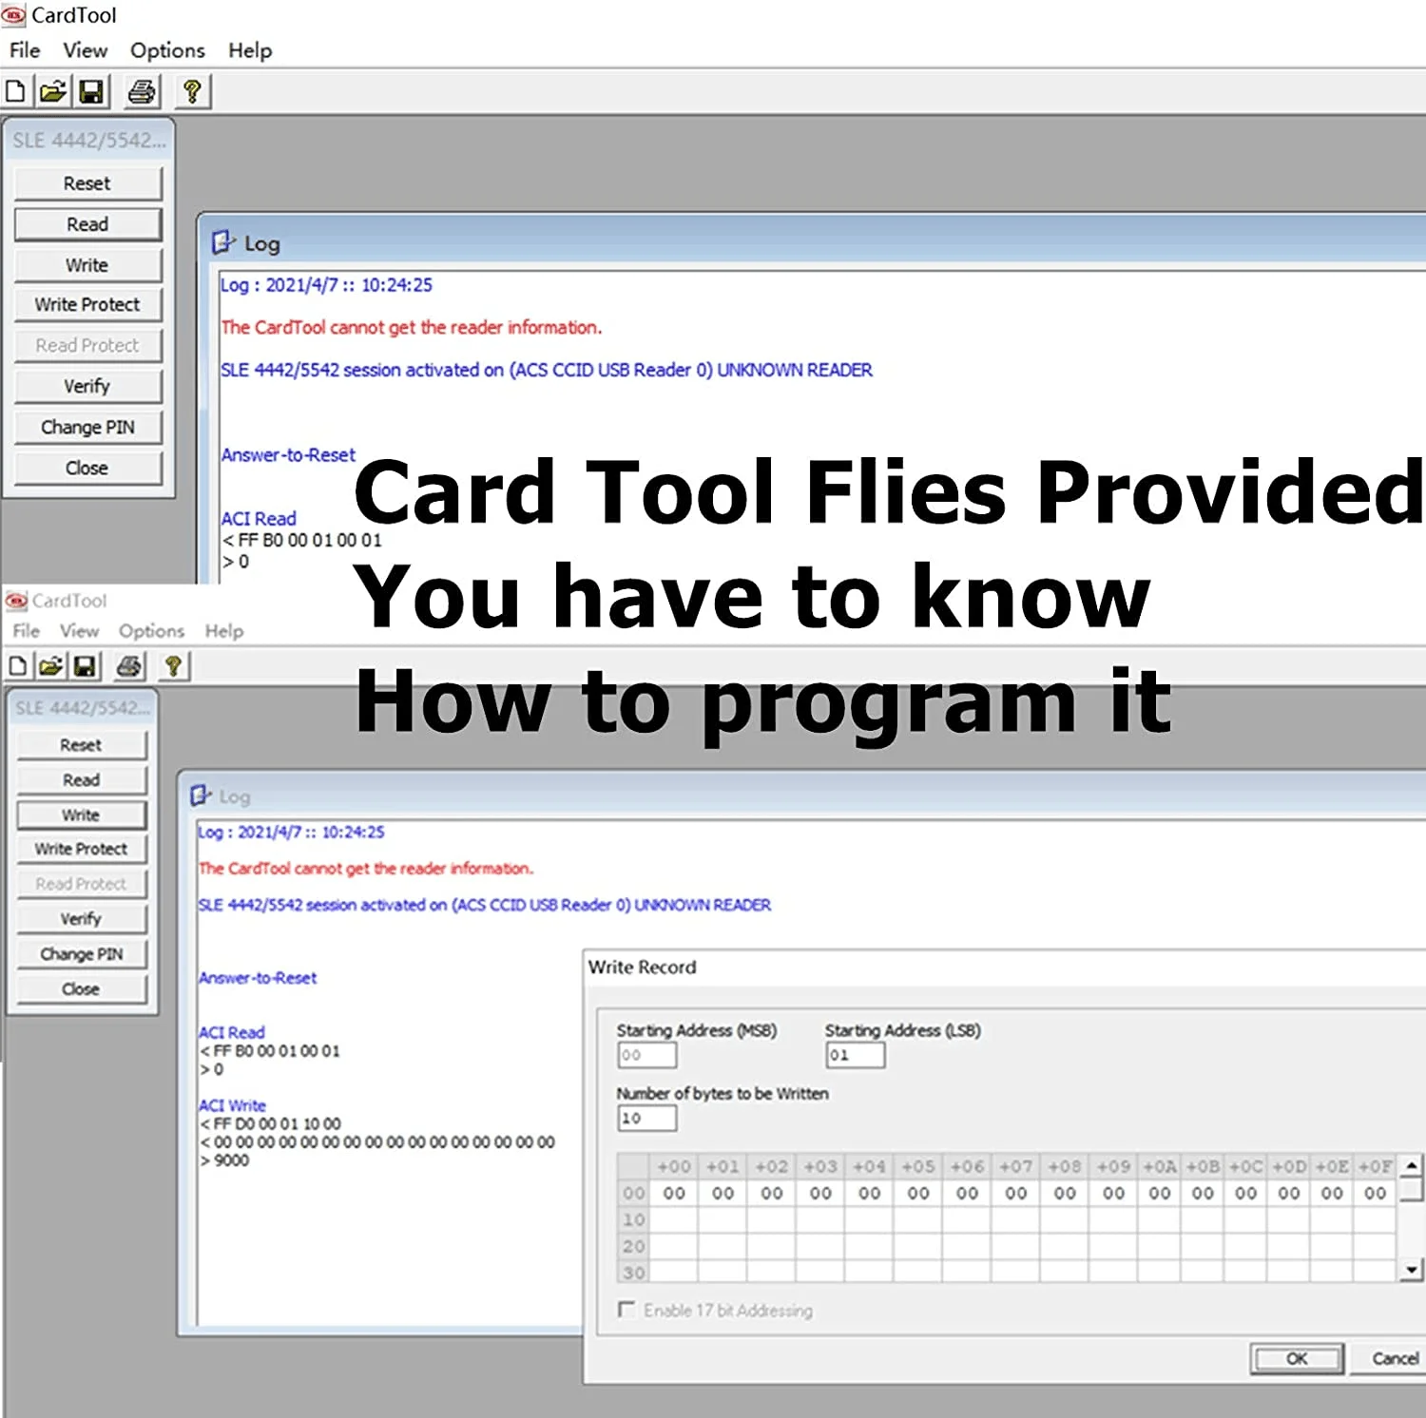Click the "ACI Write" log entry
Image resolution: width=1426 pixels, height=1418 pixels.
tap(232, 1105)
